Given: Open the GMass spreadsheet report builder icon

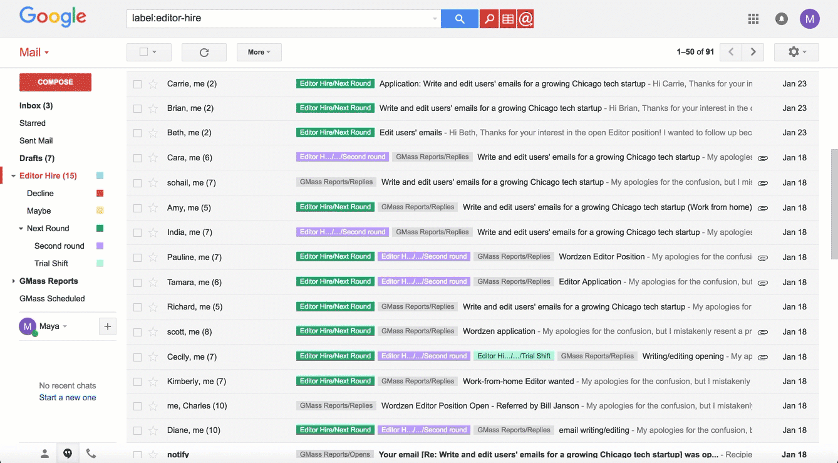Looking at the screenshot, I should point(507,19).
